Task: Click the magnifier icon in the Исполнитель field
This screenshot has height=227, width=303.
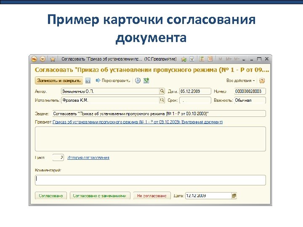Action: [162, 100]
